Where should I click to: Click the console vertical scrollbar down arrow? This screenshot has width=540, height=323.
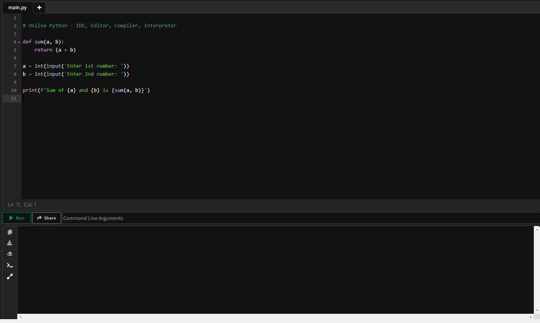coord(537,310)
